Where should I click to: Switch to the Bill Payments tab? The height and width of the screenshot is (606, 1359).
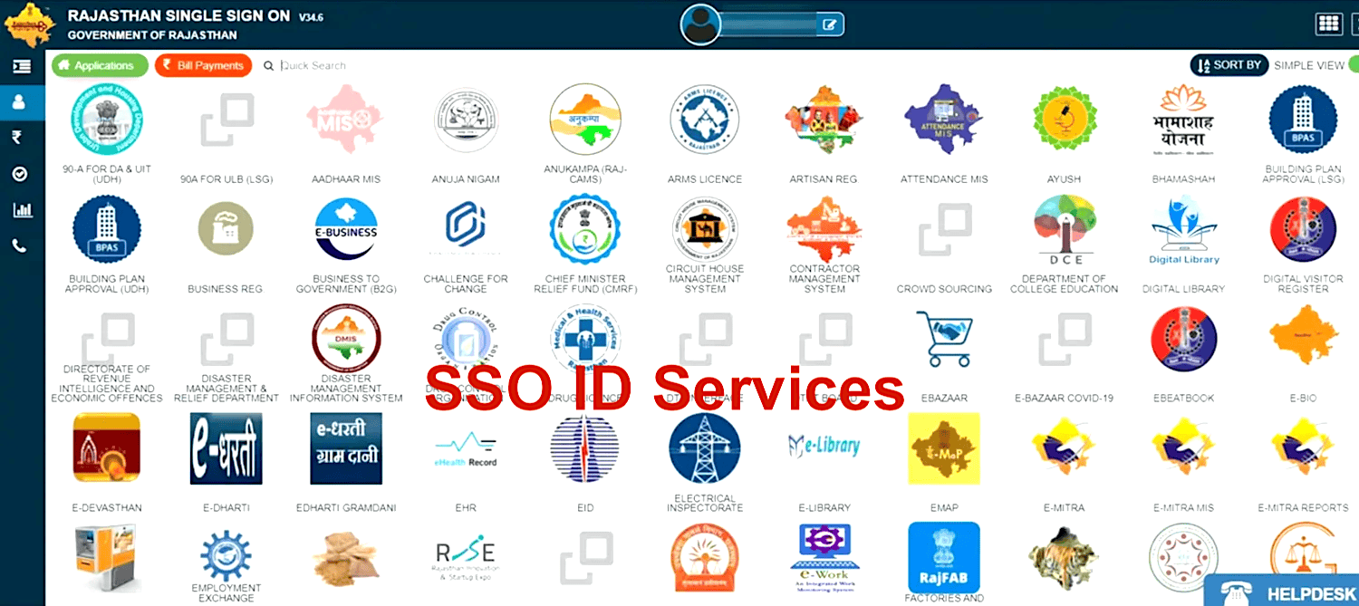(x=203, y=65)
